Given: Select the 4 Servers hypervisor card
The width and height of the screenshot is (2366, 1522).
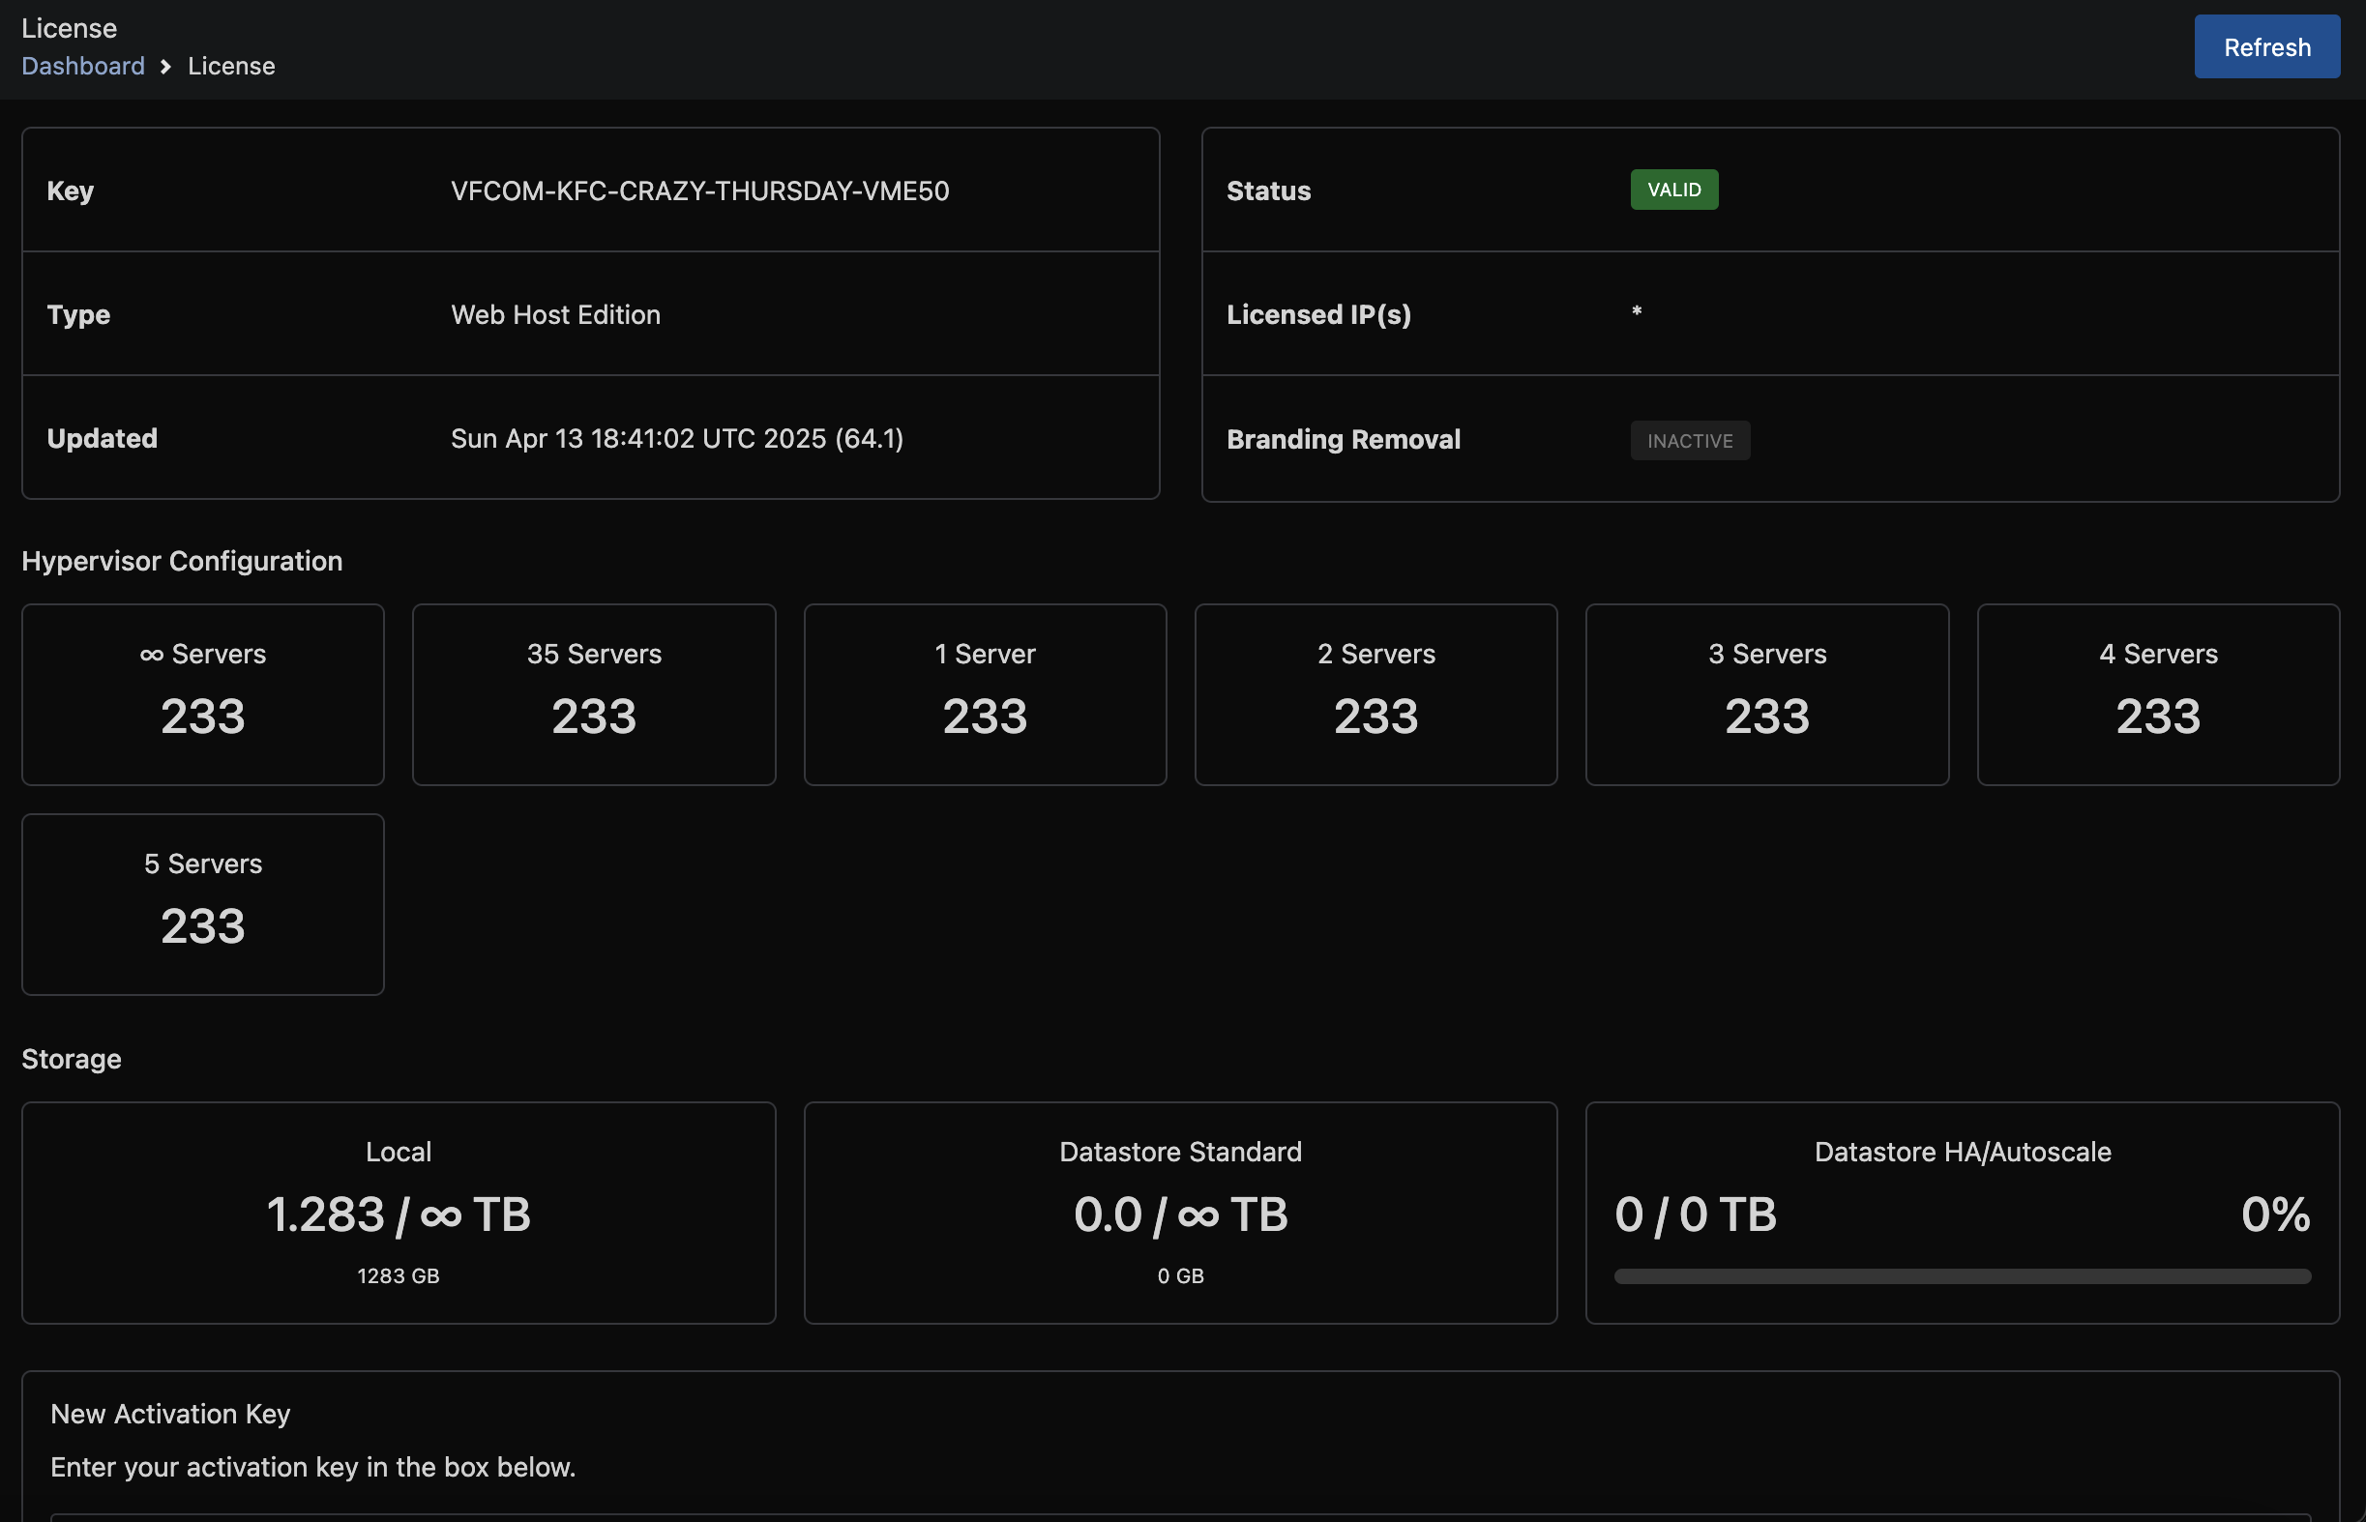Looking at the screenshot, I should pos(2157,695).
